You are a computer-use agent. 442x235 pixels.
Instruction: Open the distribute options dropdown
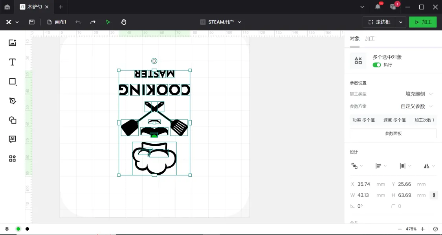point(405,166)
